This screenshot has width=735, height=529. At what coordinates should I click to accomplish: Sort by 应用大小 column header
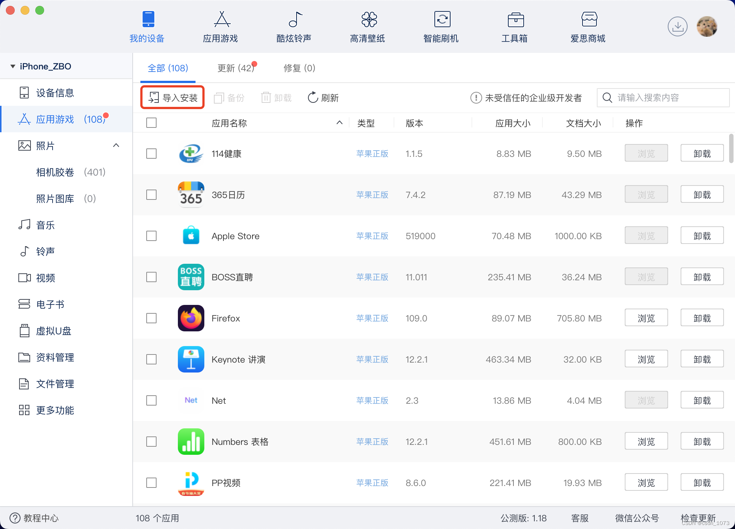tap(513, 123)
